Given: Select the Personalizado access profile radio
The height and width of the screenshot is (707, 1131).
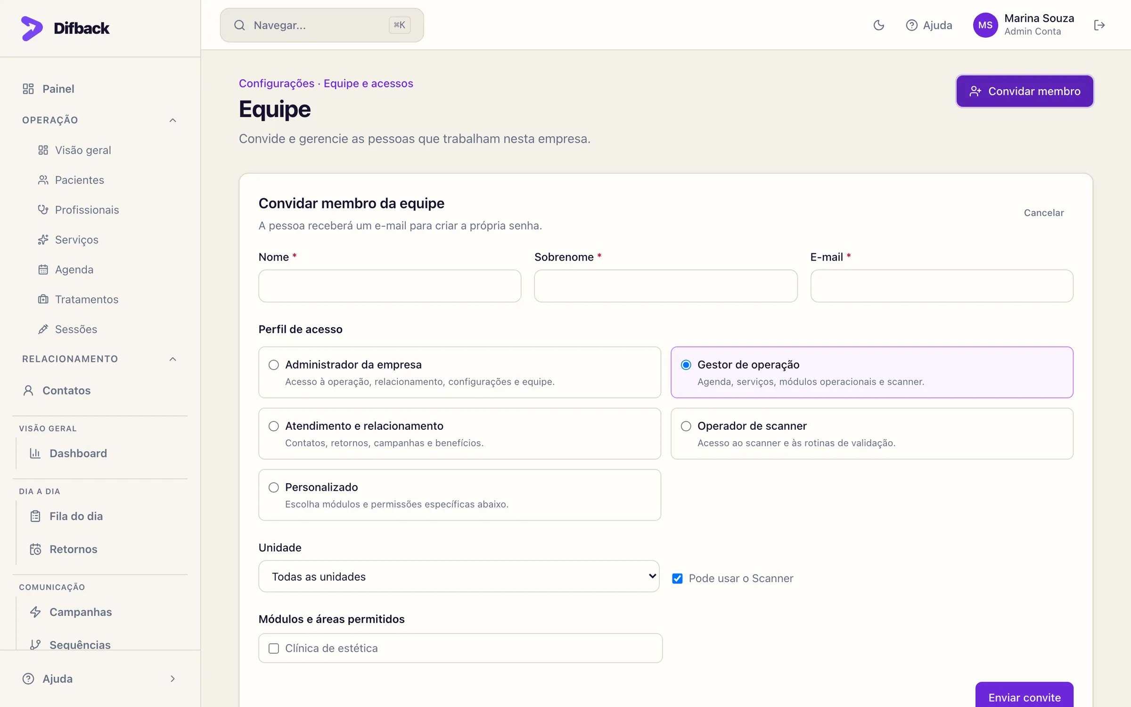Looking at the screenshot, I should [274, 487].
